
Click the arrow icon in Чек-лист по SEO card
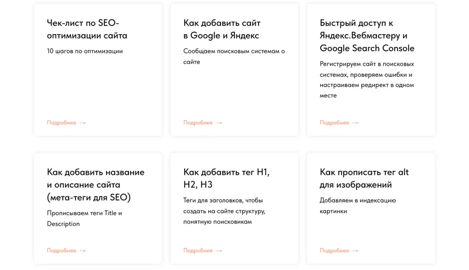(x=83, y=123)
